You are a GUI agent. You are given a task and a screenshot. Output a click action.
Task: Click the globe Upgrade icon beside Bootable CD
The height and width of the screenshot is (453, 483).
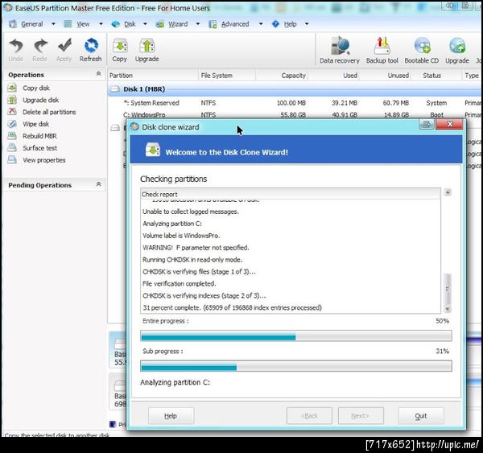[x=457, y=46]
